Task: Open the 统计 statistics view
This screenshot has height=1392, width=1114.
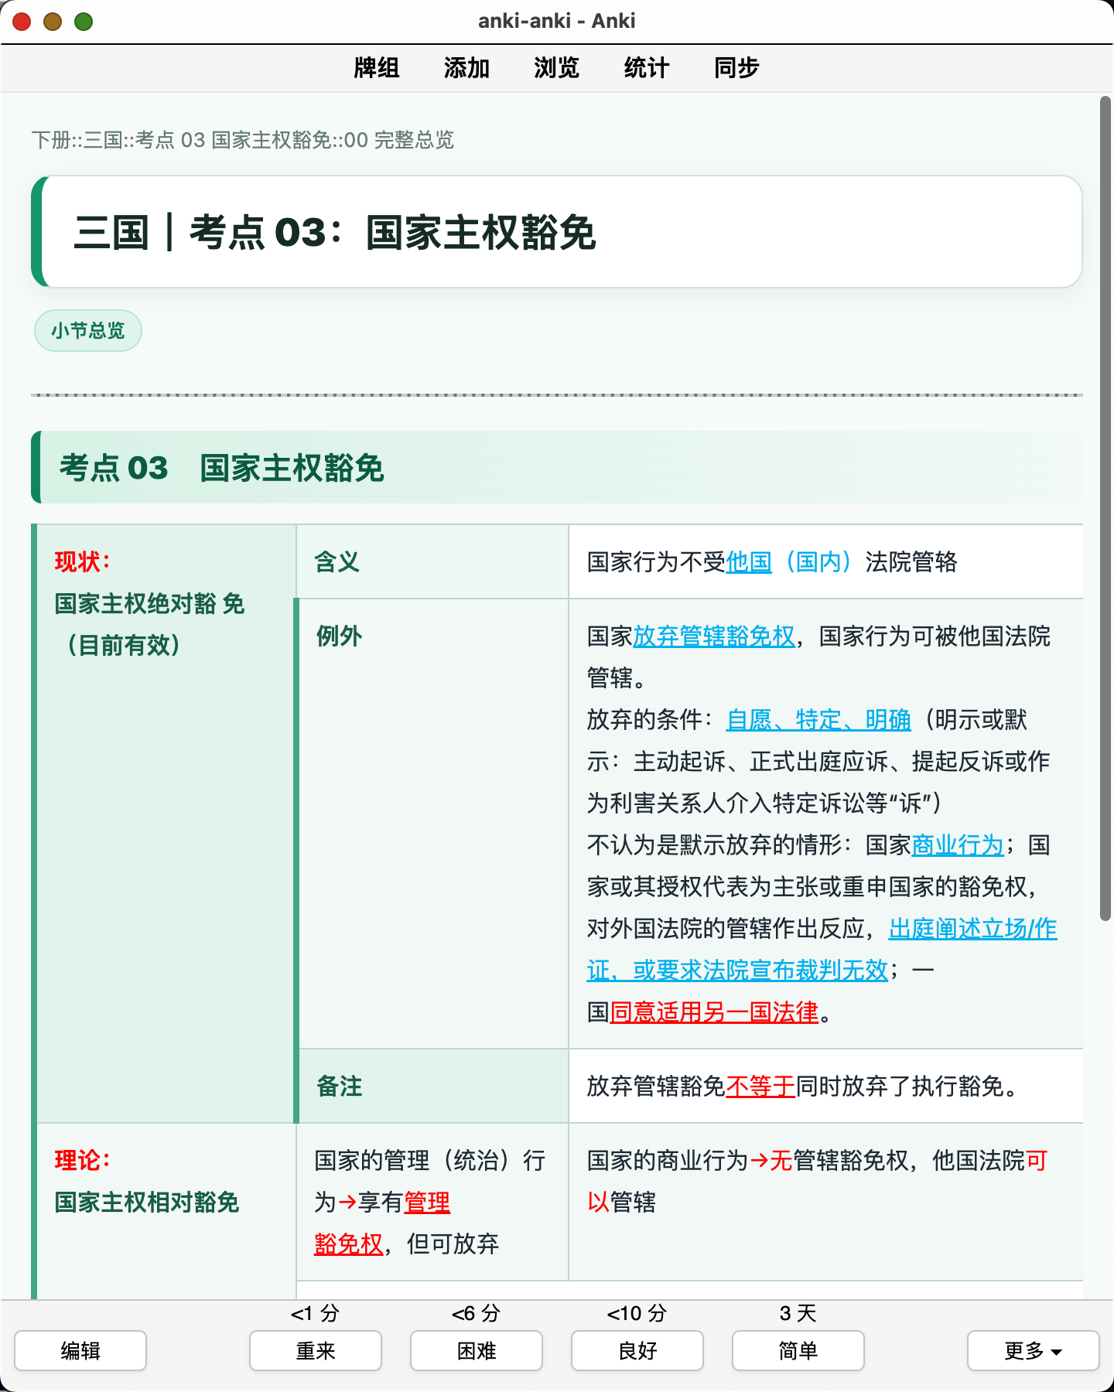Action: tap(646, 68)
